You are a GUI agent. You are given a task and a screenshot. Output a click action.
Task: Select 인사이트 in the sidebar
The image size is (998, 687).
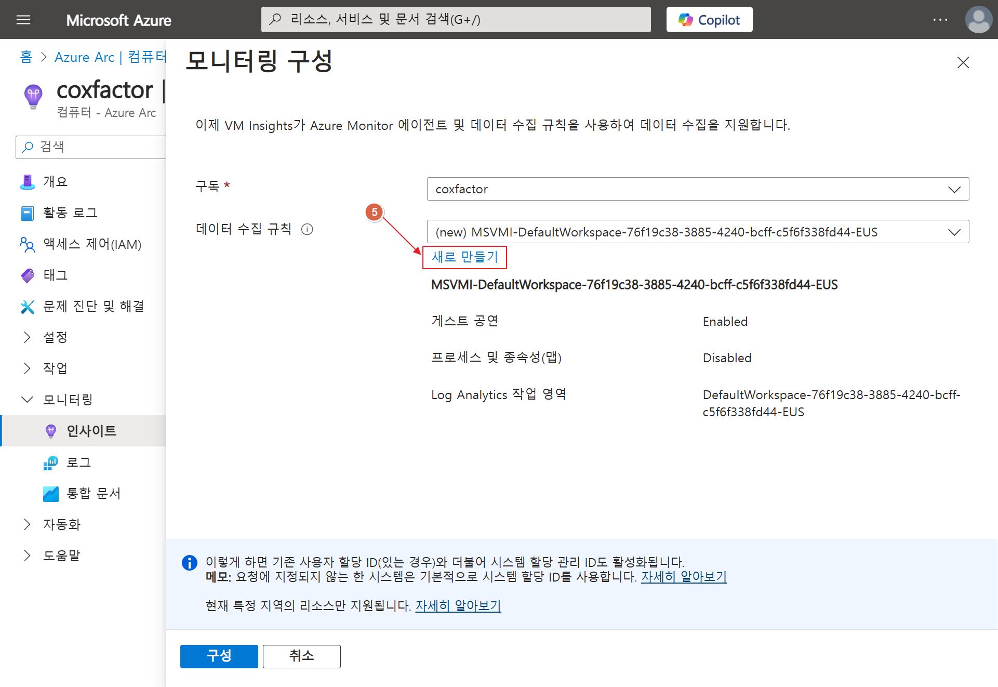coord(83,431)
